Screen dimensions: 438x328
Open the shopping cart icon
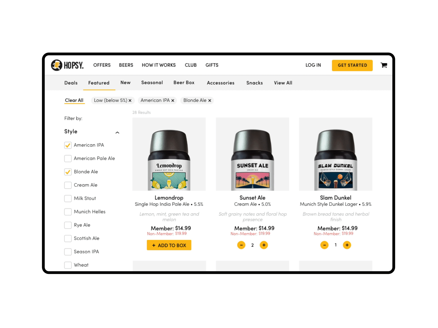pos(384,65)
